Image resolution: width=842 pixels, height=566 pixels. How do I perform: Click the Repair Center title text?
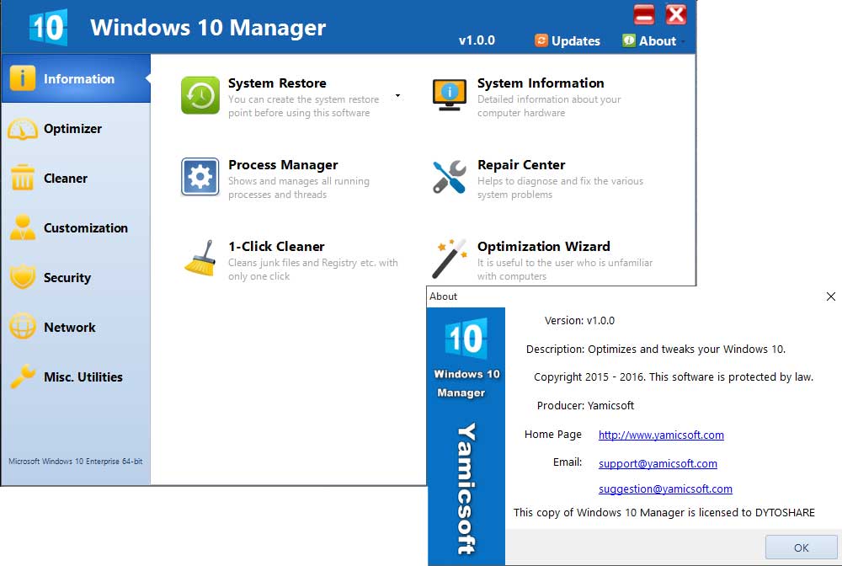click(521, 165)
